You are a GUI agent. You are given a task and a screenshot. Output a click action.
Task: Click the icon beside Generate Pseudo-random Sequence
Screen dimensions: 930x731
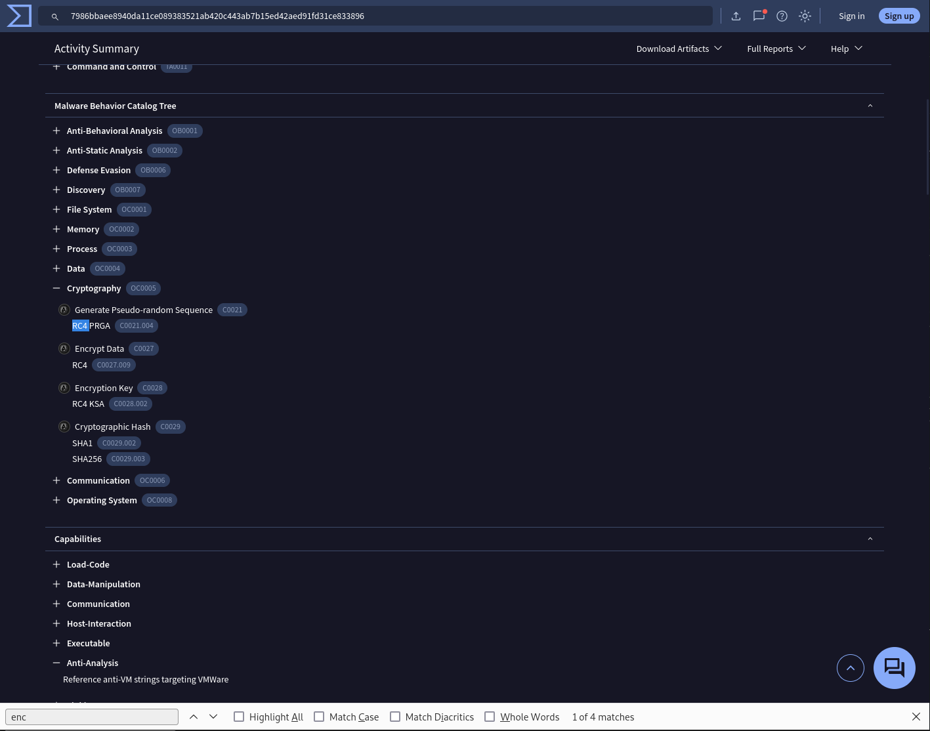pyautogui.click(x=64, y=310)
